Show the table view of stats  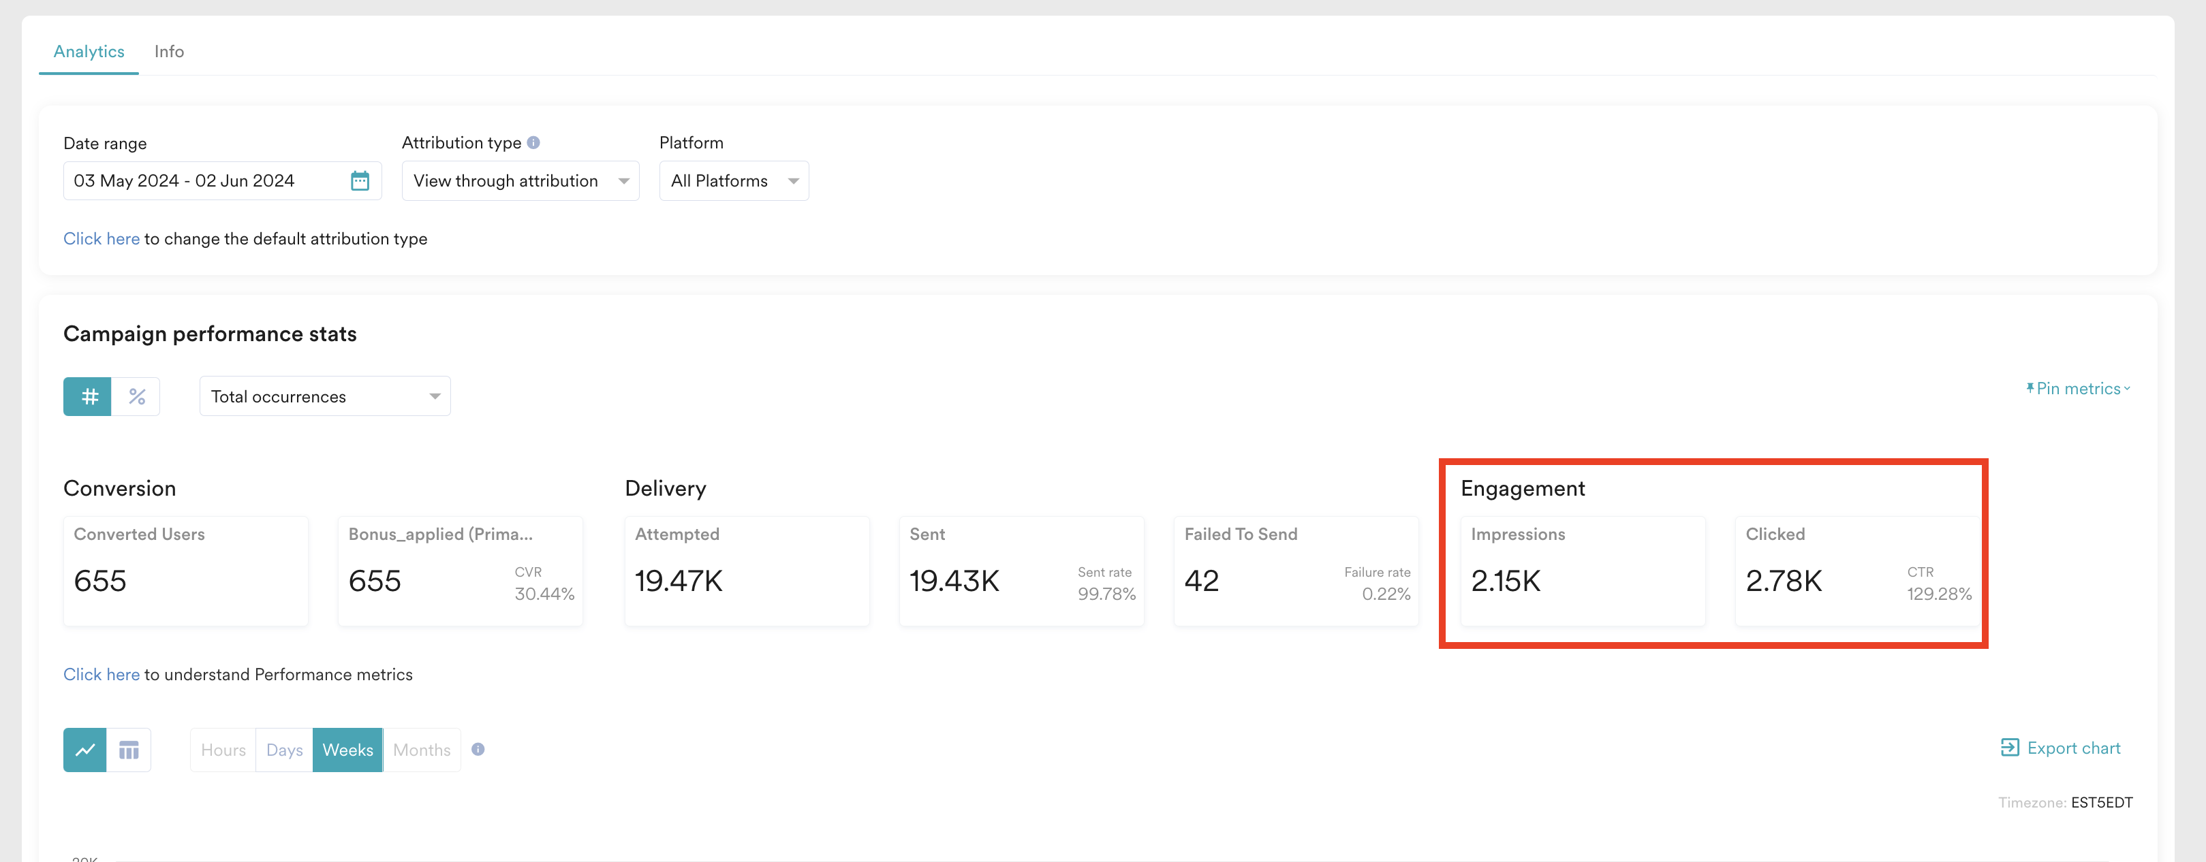(129, 750)
